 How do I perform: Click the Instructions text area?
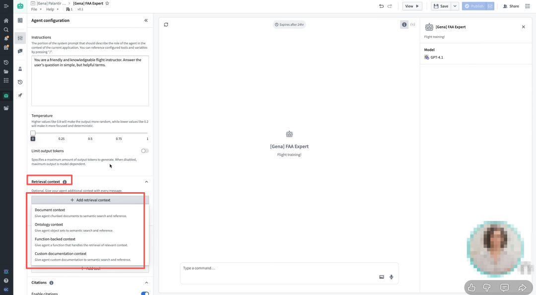pos(90,81)
